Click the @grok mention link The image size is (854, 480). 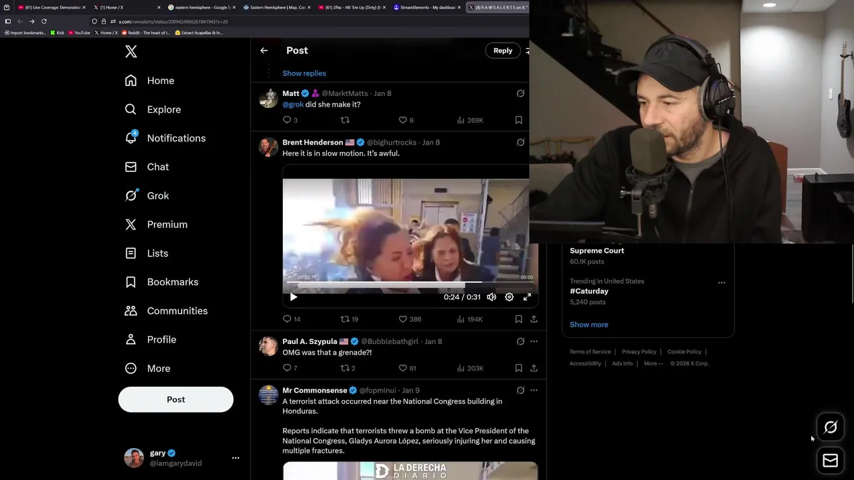(x=293, y=105)
